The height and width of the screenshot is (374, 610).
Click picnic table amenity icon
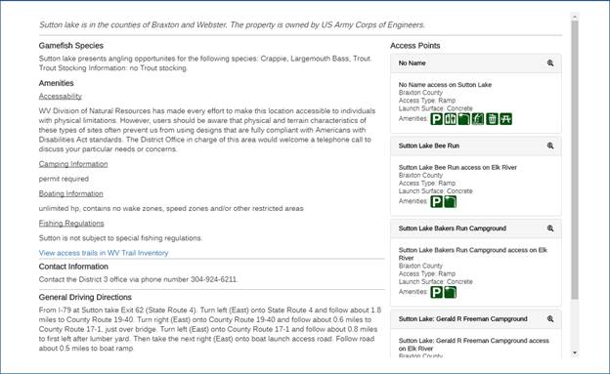tap(505, 119)
